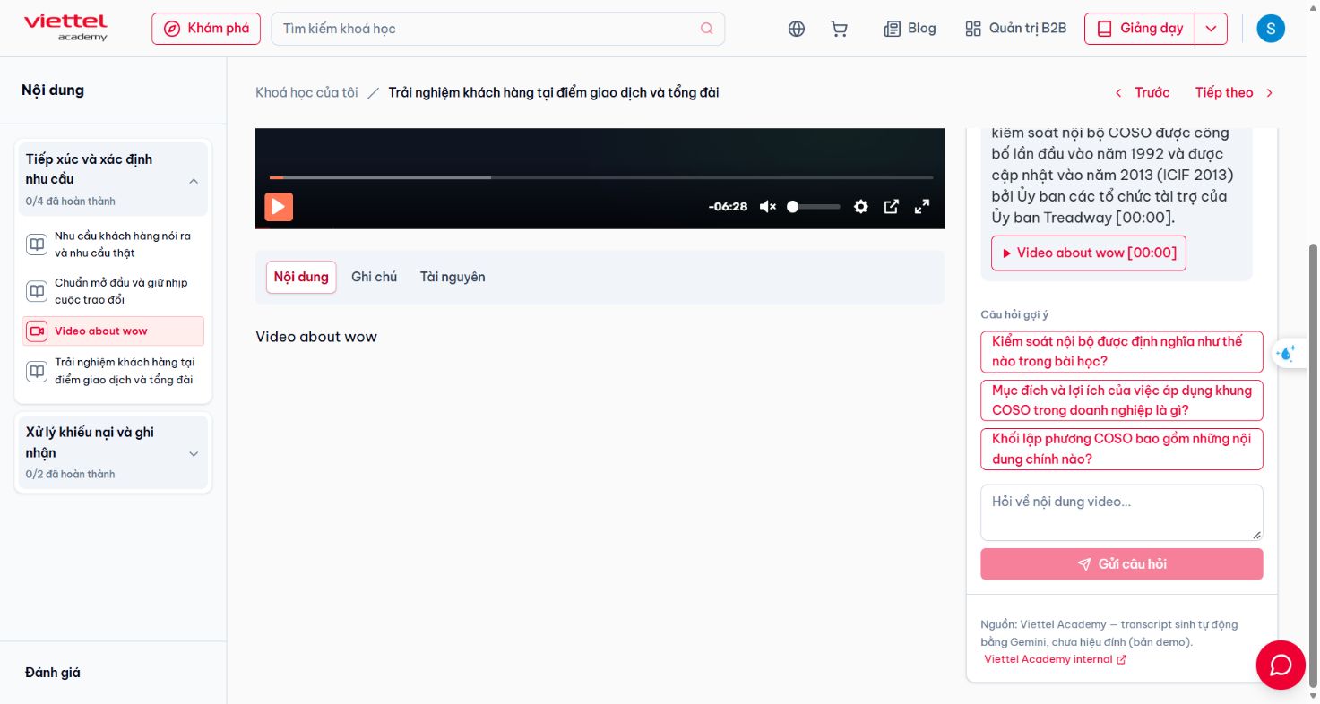Click the search magnifier icon
The width and height of the screenshot is (1320, 704).
[x=707, y=29]
